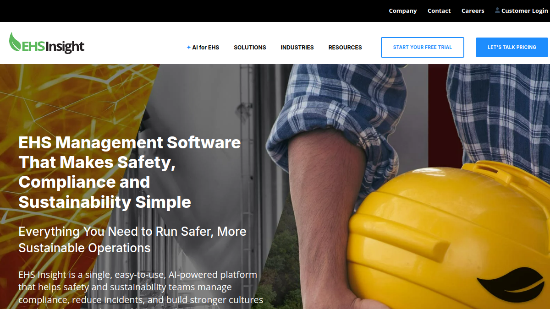Open the Contact link
The height and width of the screenshot is (309, 550).
[x=439, y=11]
